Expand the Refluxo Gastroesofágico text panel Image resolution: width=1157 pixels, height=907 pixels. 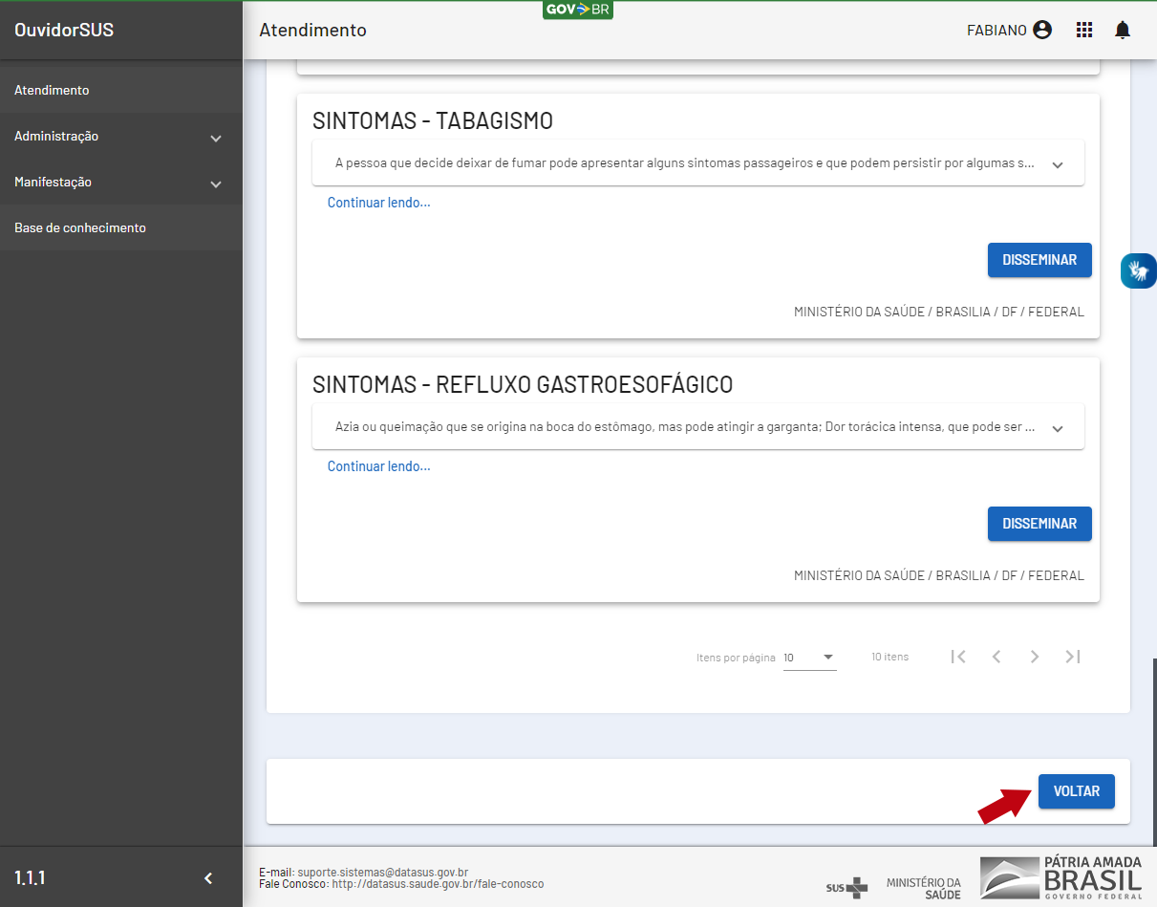[x=1058, y=427]
